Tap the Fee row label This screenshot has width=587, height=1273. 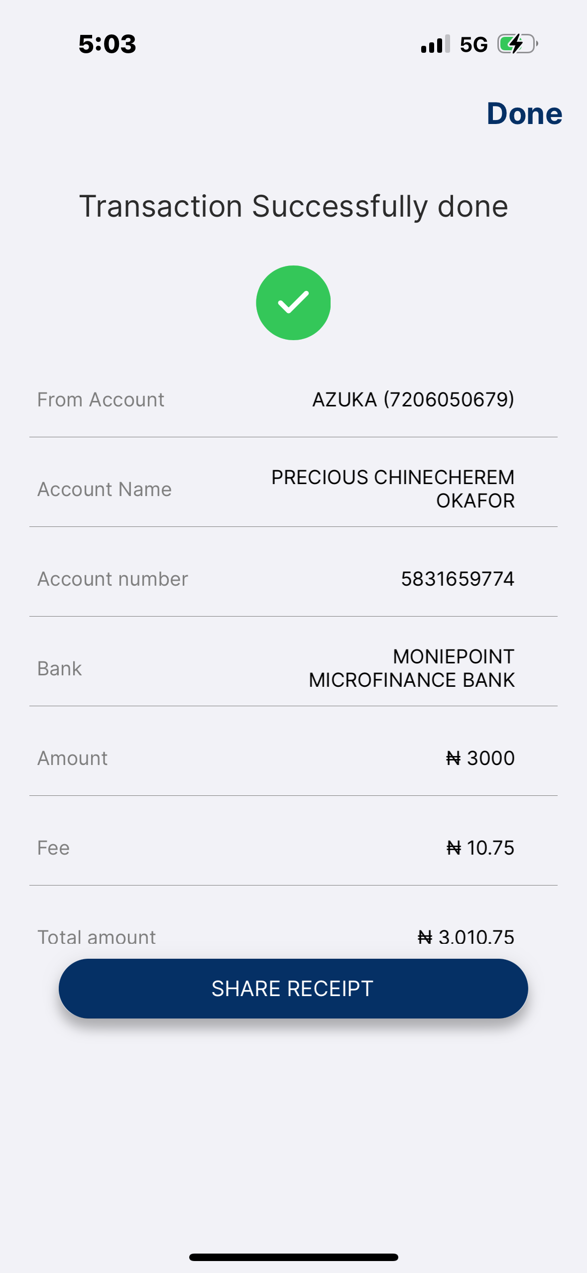54,848
